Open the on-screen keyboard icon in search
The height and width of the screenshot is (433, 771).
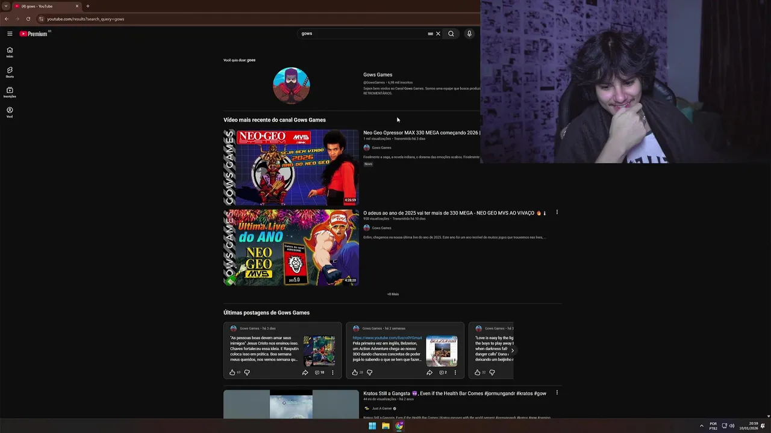pyautogui.click(x=430, y=34)
